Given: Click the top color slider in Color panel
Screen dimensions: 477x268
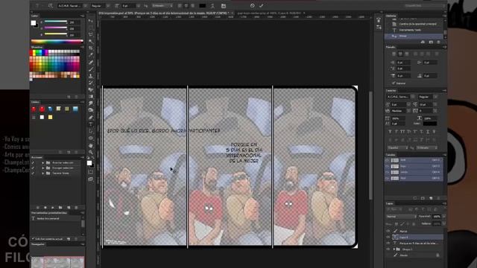Looking at the screenshot, I should (x=56, y=22).
